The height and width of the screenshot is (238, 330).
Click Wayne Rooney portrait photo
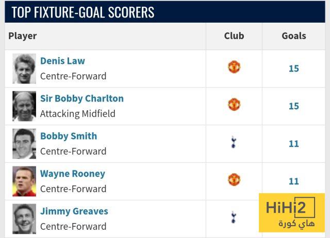point(24,181)
